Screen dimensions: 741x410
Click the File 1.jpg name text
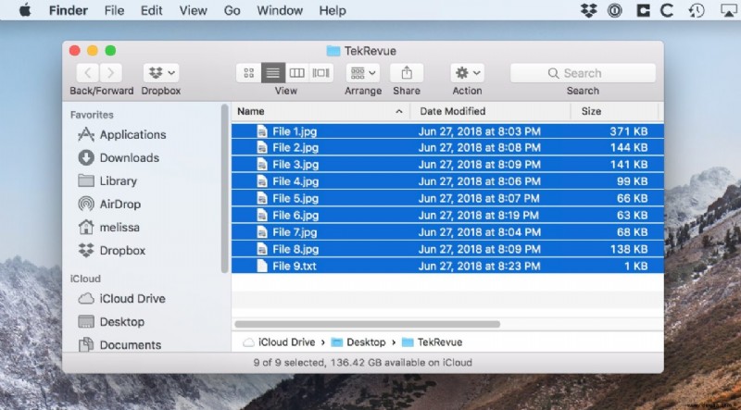click(x=295, y=131)
